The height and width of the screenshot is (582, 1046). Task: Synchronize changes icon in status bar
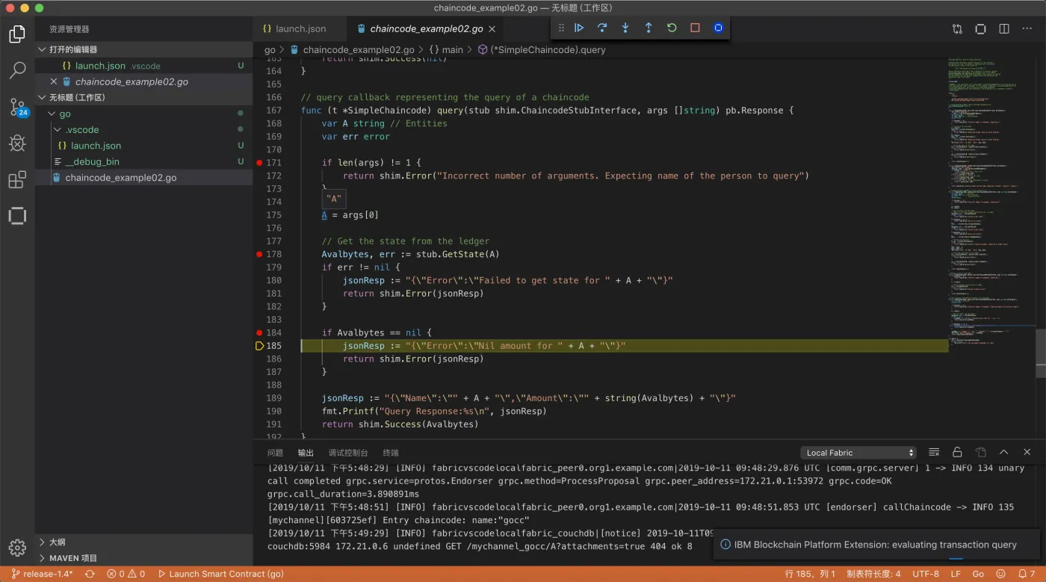pos(90,574)
